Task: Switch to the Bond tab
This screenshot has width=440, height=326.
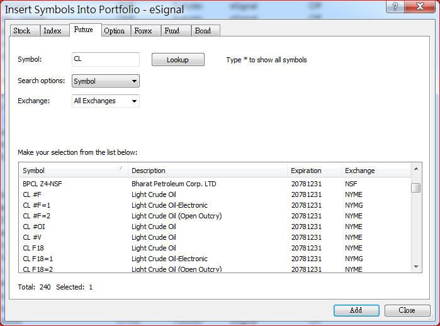Action: tap(206, 31)
